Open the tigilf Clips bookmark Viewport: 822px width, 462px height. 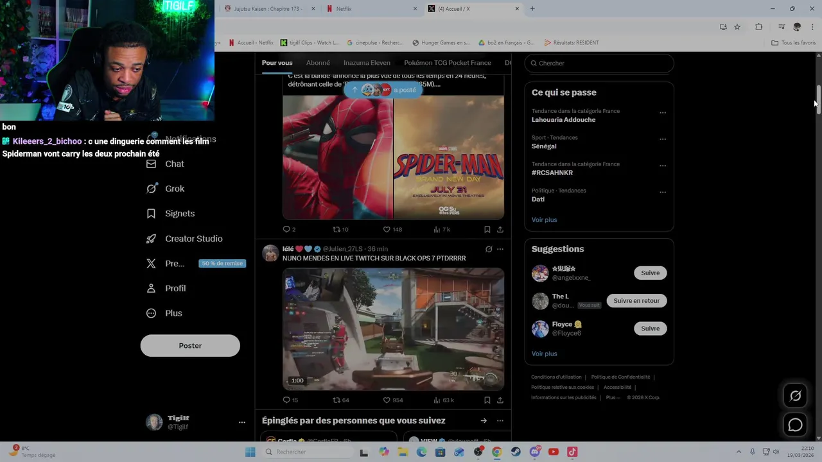click(x=310, y=43)
